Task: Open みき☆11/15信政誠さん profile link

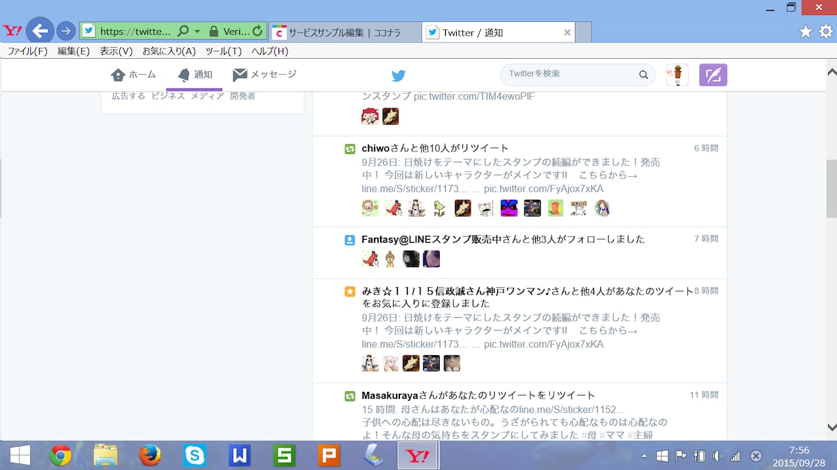Action: coord(456,291)
